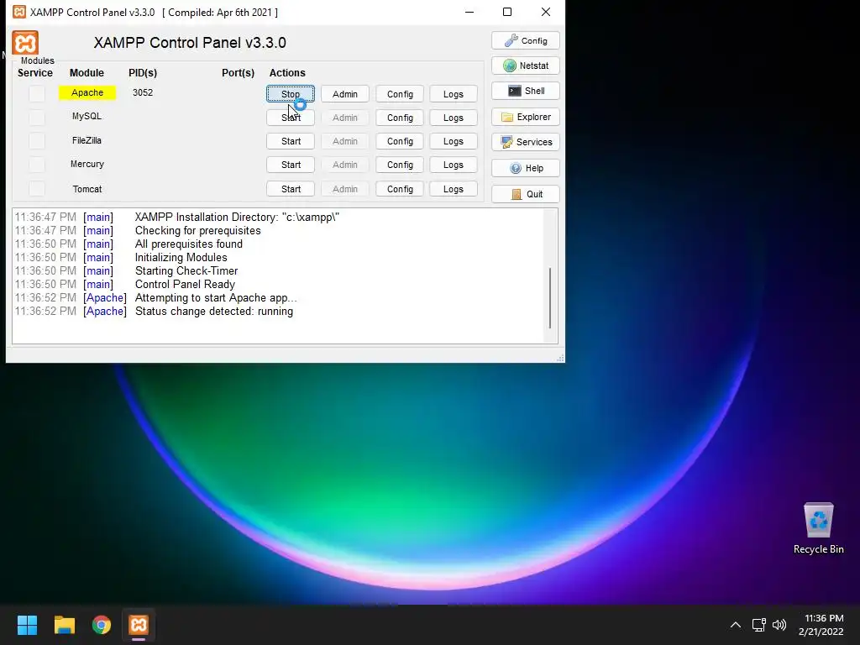The height and width of the screenshot is (645, 860).
Task: Open the MySQL Config menu
Action: coord(400,118)
